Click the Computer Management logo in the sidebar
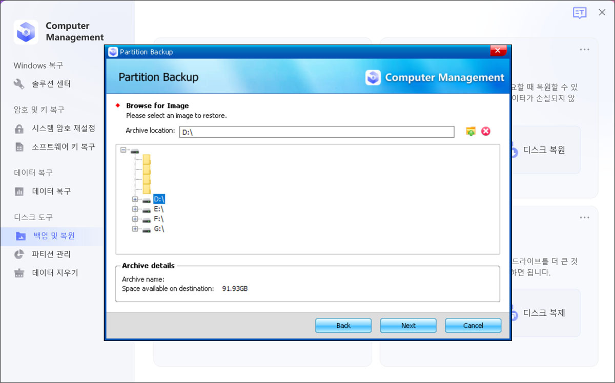The width and height of the screenshot is (615, 383). (x=26, y=32)
